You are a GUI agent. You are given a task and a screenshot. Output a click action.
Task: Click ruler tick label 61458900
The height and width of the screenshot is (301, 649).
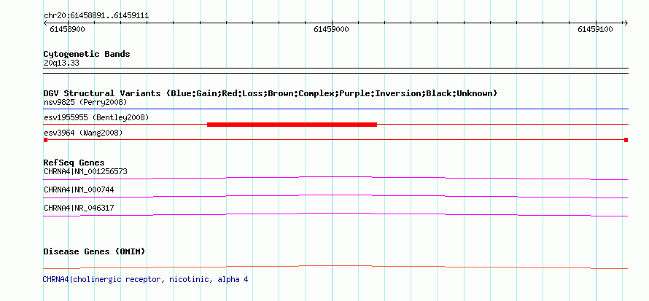coord(66,29)
